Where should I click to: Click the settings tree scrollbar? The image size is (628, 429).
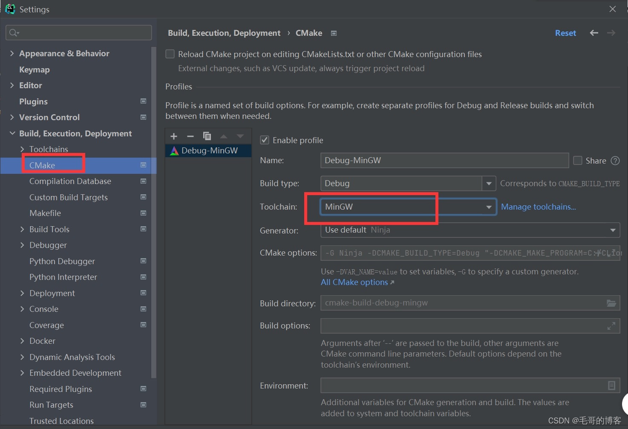[x=154, y=212]
